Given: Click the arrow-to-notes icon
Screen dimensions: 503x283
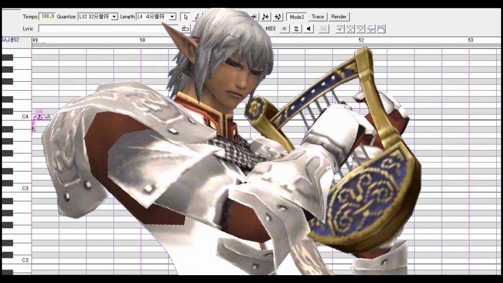Looking at the screenshot, I should click(278, 17).
